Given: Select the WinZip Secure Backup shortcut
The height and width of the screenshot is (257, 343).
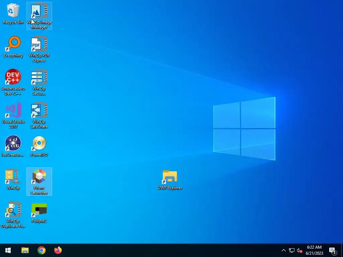Looking at the screenshot, I should click(39, 82).
